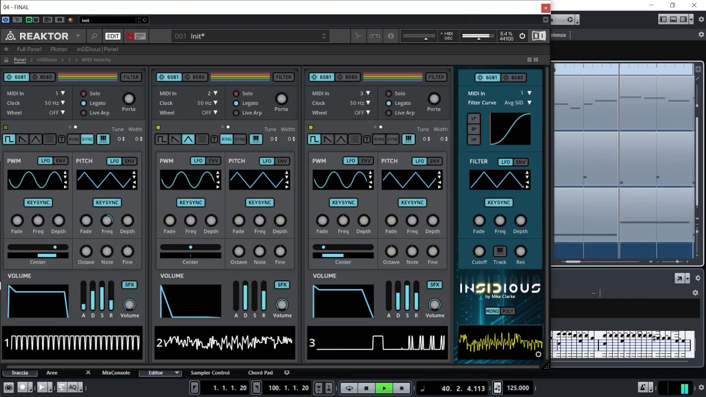Open Full Panel view tab
Viewport: 706px width, 397px height.
29,49
